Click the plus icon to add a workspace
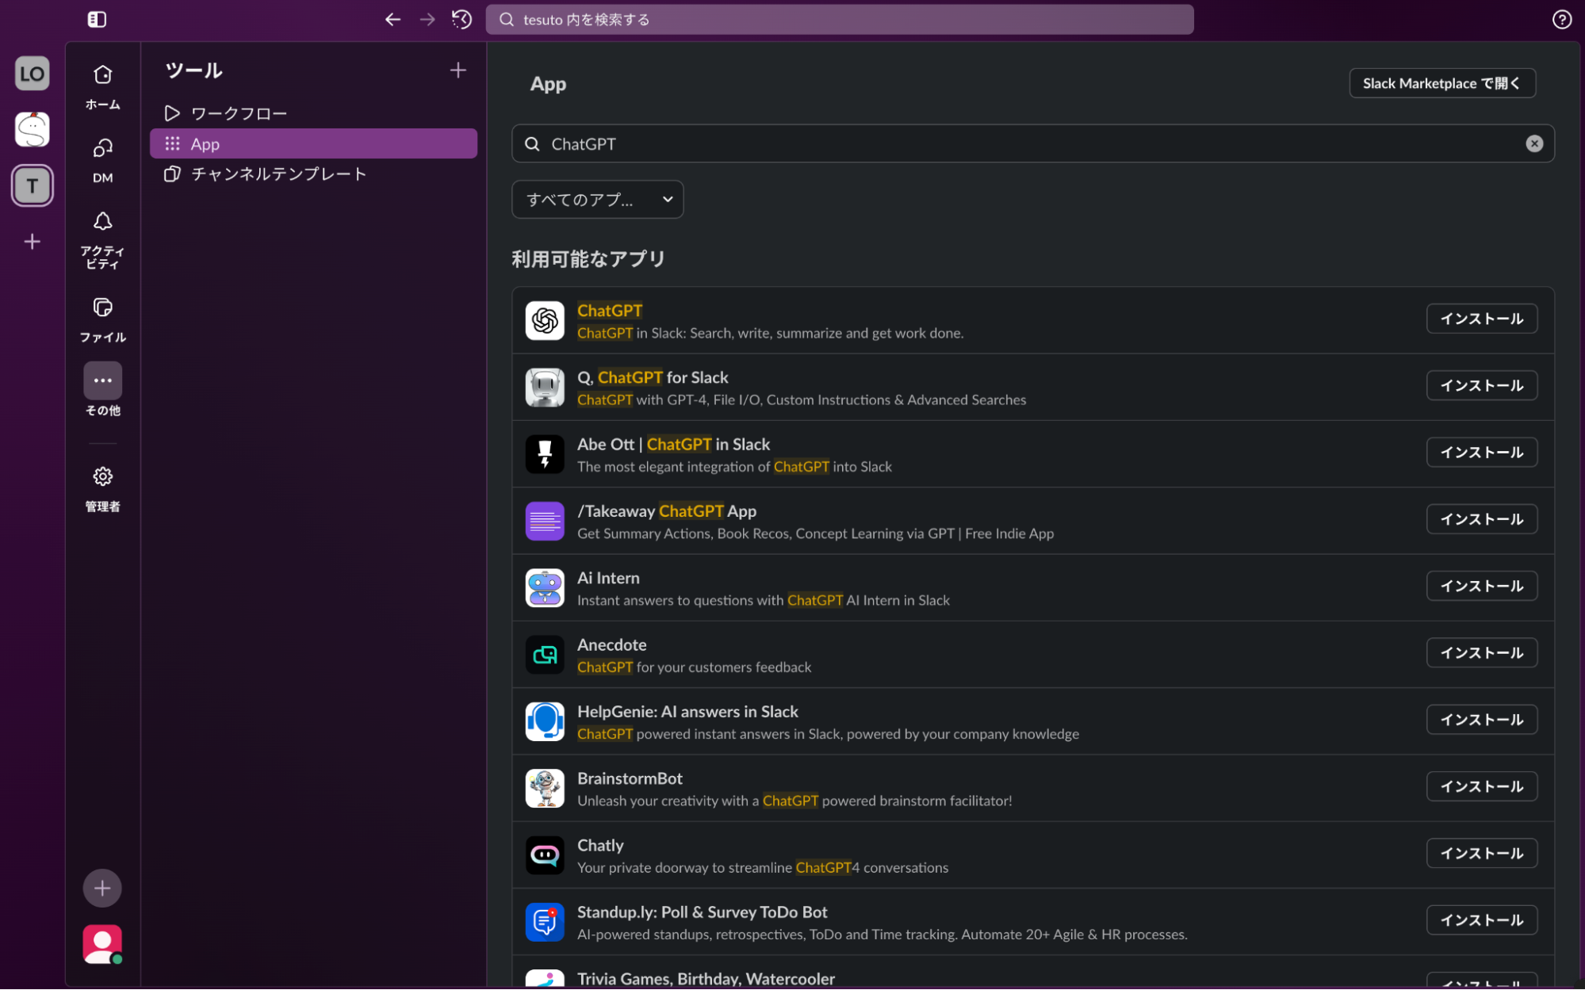 coord(32,241)
